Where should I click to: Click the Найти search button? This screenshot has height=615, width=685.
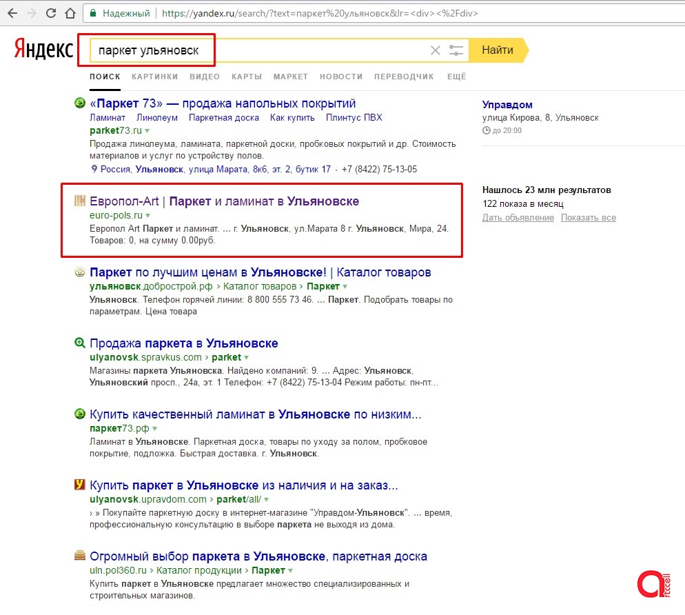(x=498, y=50)
